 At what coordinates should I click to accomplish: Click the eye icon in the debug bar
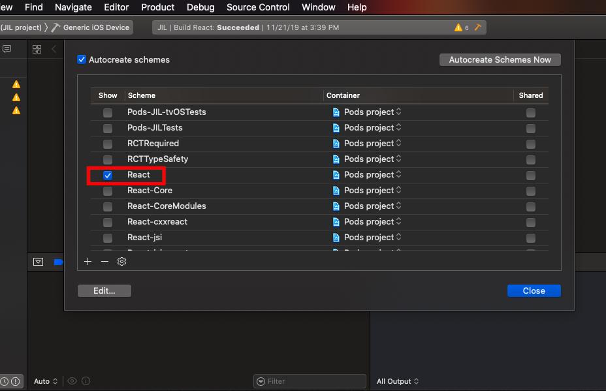click(71, 381)
